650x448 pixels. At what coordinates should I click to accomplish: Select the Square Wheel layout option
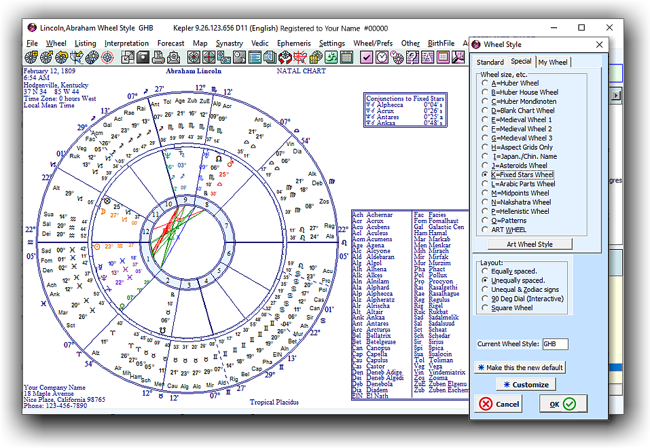[x=485, y=308]
